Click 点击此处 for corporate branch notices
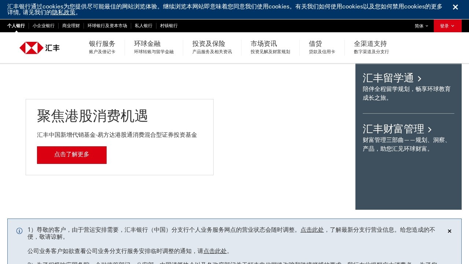This screenshot has height=264, width=469. coord(215,251)
